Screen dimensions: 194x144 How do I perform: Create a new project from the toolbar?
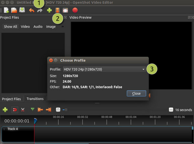click(6, 10)
